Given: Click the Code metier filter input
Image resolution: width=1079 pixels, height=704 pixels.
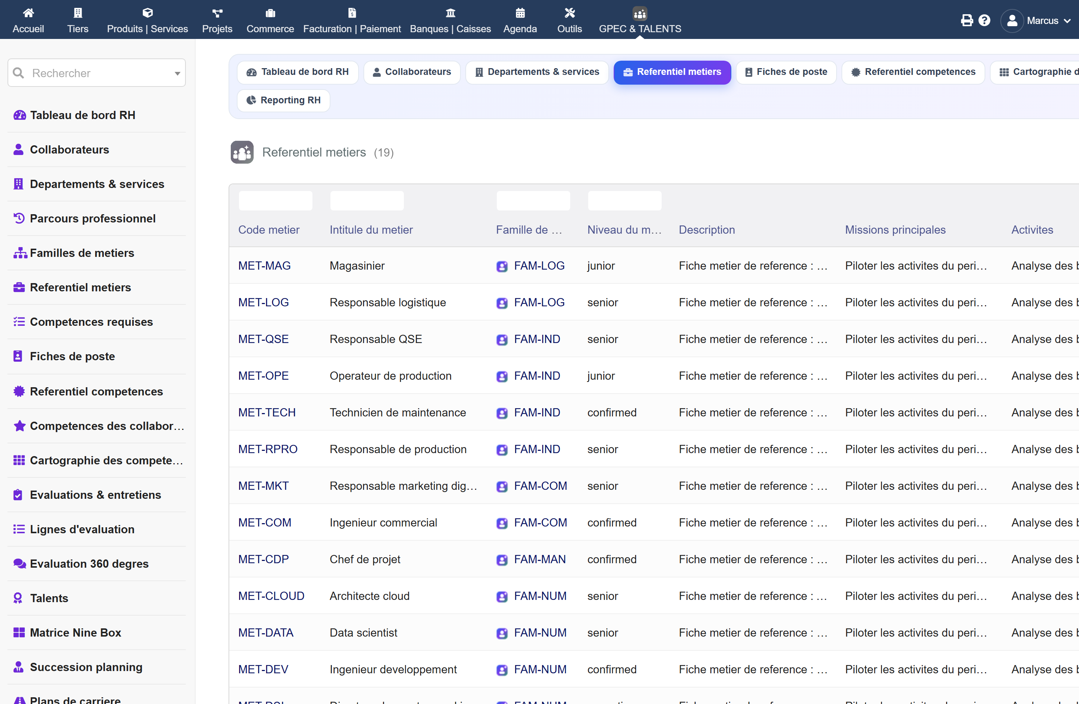Looking at the screenshot, I should point(276,201).
